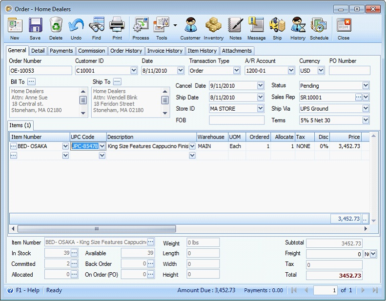Click the Sales Rep ellipsis button
This screenshot has height=301, width=386.
[358, 97]
